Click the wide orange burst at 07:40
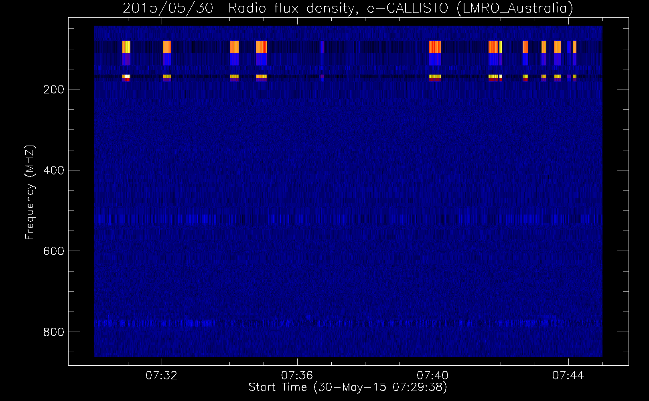Screen dimensions: 649x401 pyautogui.click(x=435, y=47)
